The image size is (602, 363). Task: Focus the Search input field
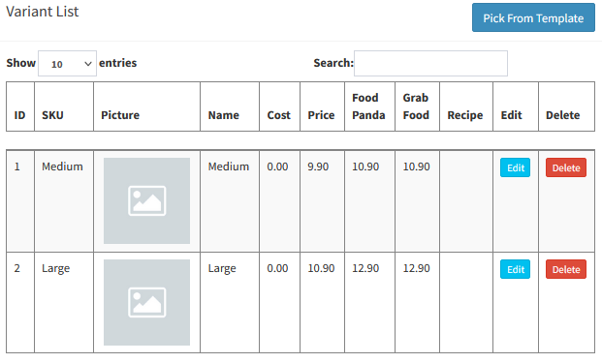tap(430, 64)
